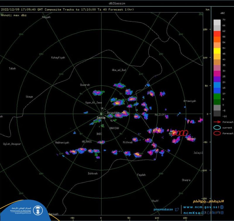Click the Faydah place label
Screen dimensions: 234x221
pyautogui.click(x=141, y=175)
